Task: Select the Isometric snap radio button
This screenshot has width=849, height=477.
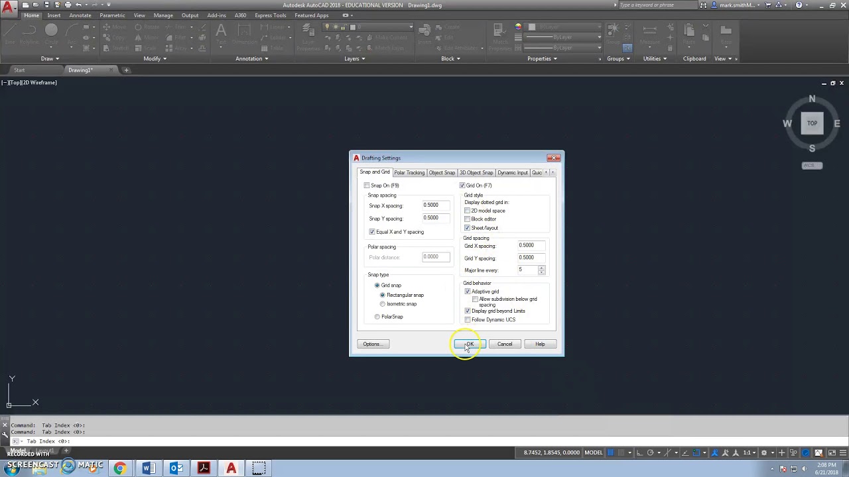Action: tap(383, 304)
